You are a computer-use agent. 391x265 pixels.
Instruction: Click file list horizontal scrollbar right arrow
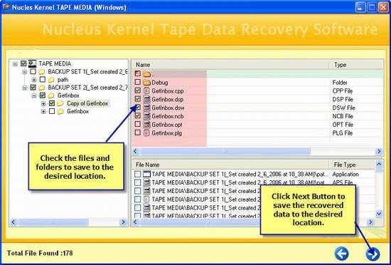379,151
